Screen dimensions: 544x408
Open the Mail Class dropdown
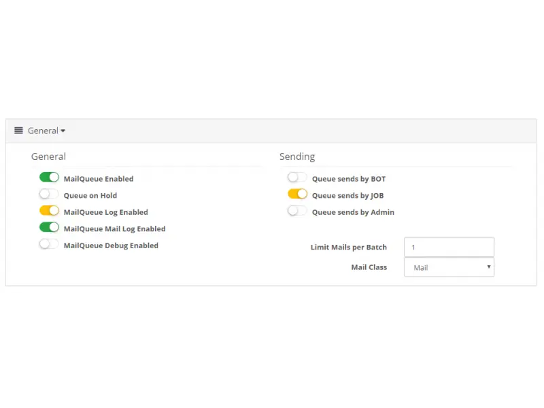click(449, 267)
